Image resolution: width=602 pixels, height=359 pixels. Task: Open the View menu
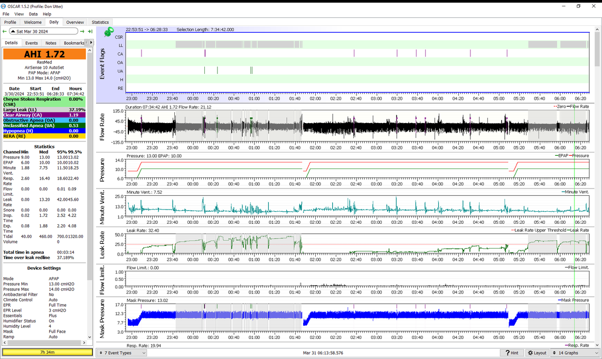coord(19,14)
